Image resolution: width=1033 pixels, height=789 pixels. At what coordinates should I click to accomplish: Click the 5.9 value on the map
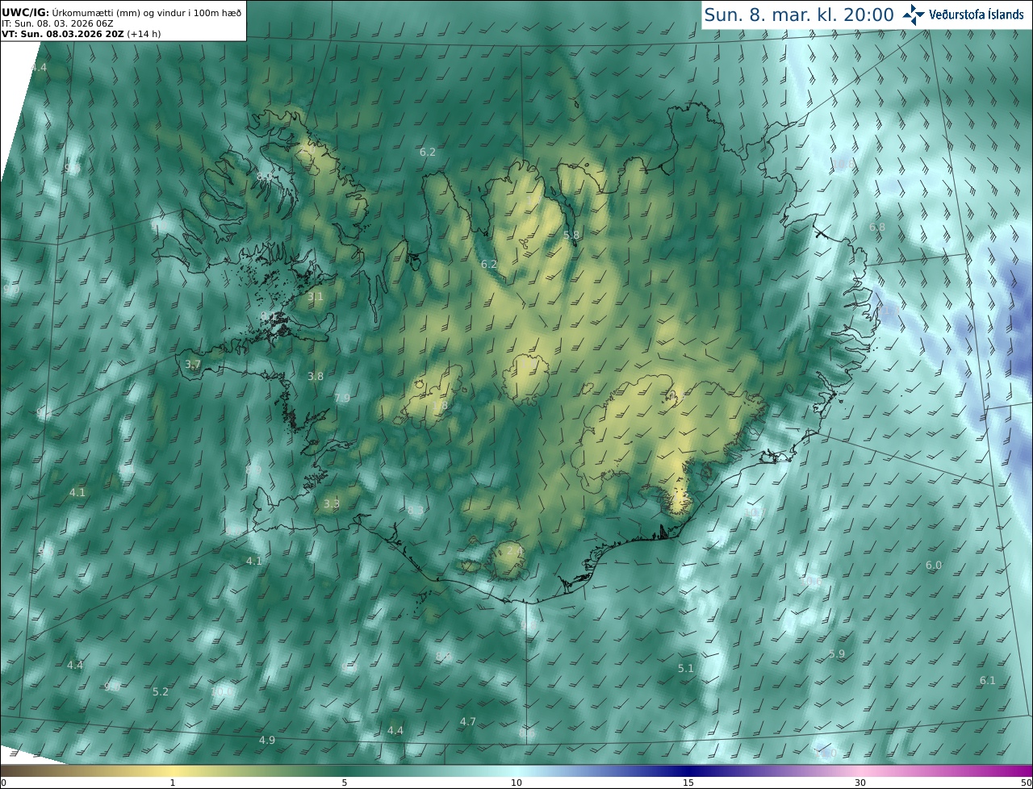837,654
